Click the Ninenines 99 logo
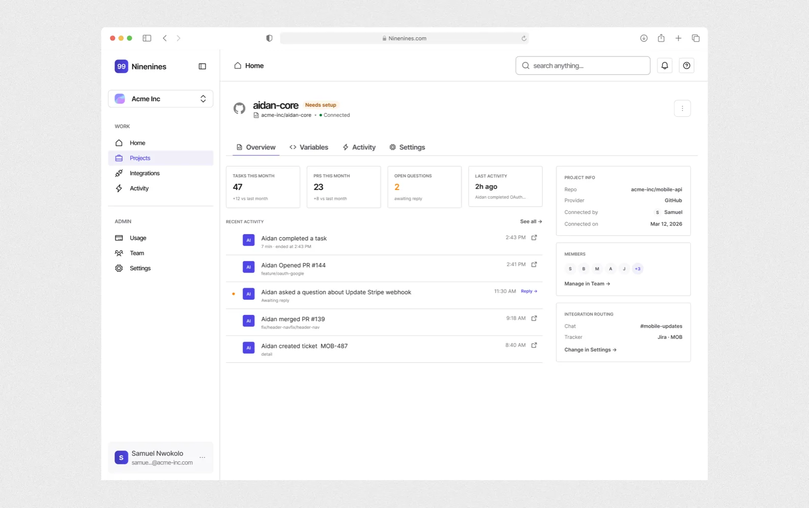Image resolution: width=809 pixels, height=508 pixels. (x=121, y=67)
